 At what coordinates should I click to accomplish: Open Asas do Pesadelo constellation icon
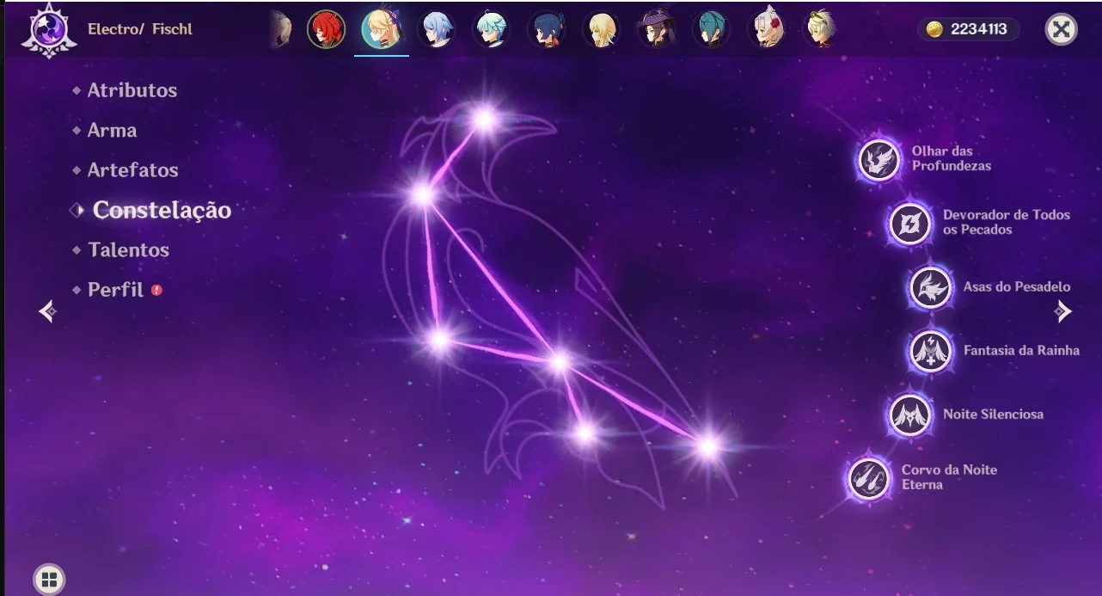(x=930, y=287)
